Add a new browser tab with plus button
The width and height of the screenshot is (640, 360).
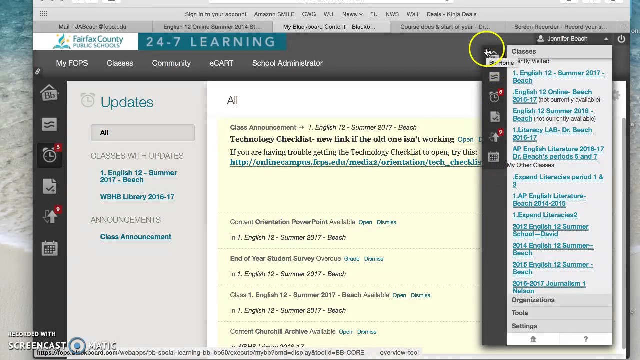pos(623,27)
